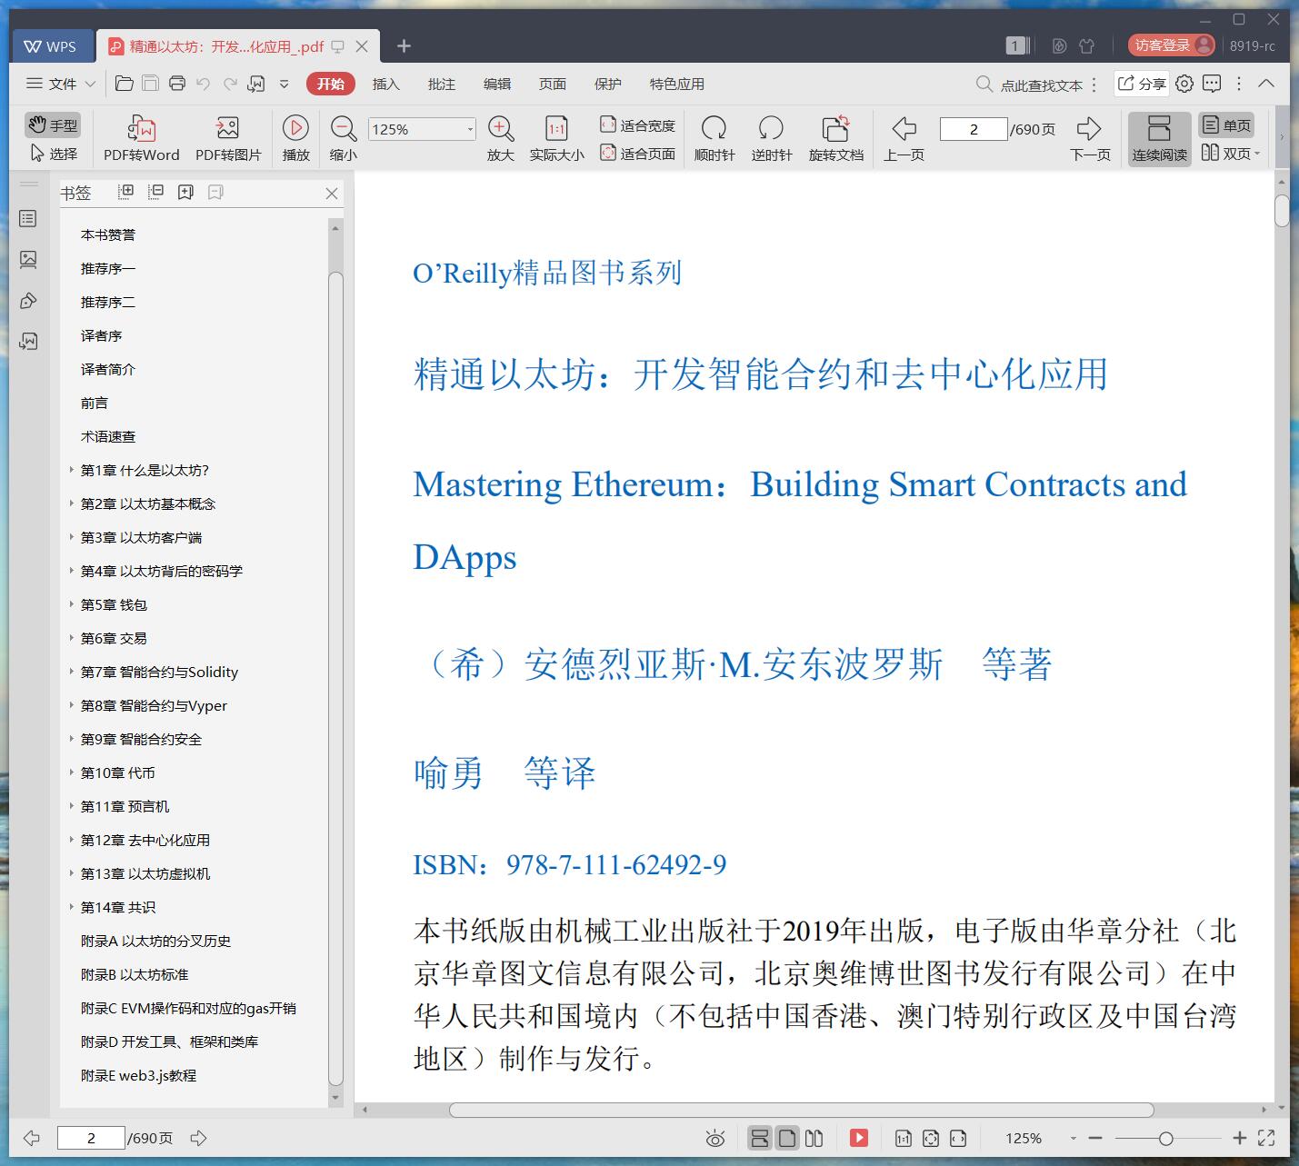Select the 选择 selection tool
1299x1166 pixels.
[54, 154]
